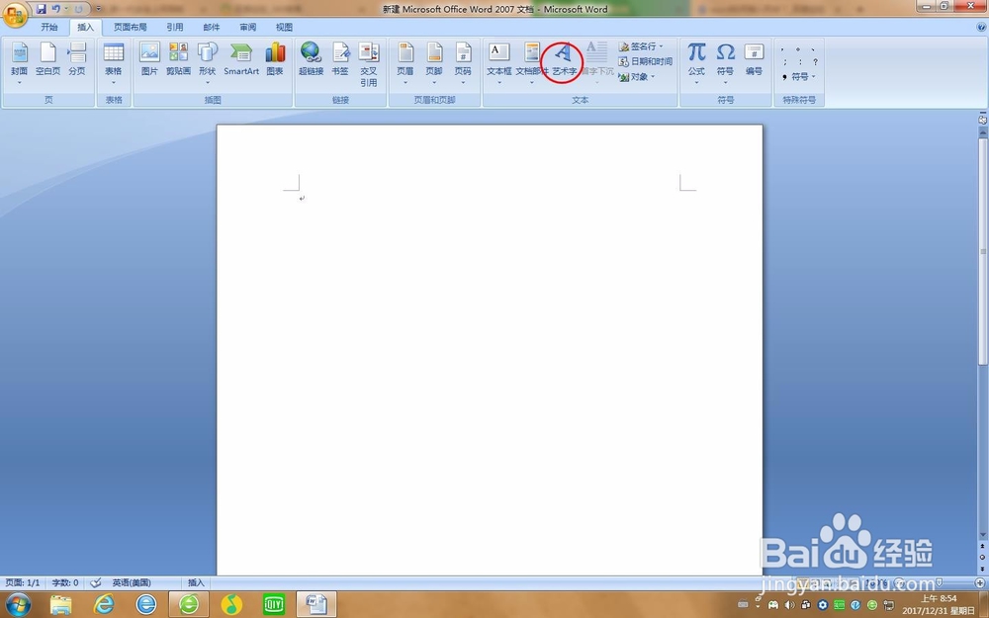Image resolution: width=989 pixels, height=618 pixels.
Task: Open the 文档部件 quick parts menu
Action: tap(532, 63)
